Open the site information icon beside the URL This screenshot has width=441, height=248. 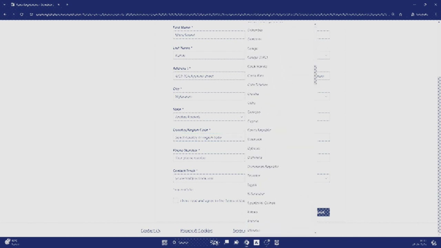coord(31,14)
